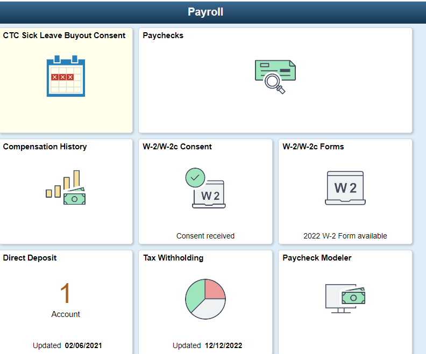
Task: Open the W-2/W-2c Consent heading
Action: pos(177,147)
